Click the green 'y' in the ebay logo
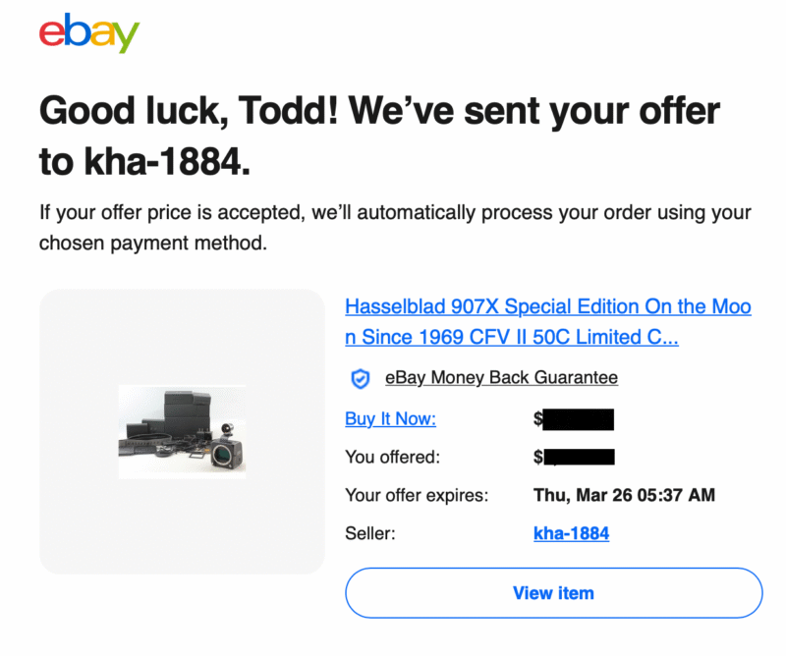 (x=129, y=37)
